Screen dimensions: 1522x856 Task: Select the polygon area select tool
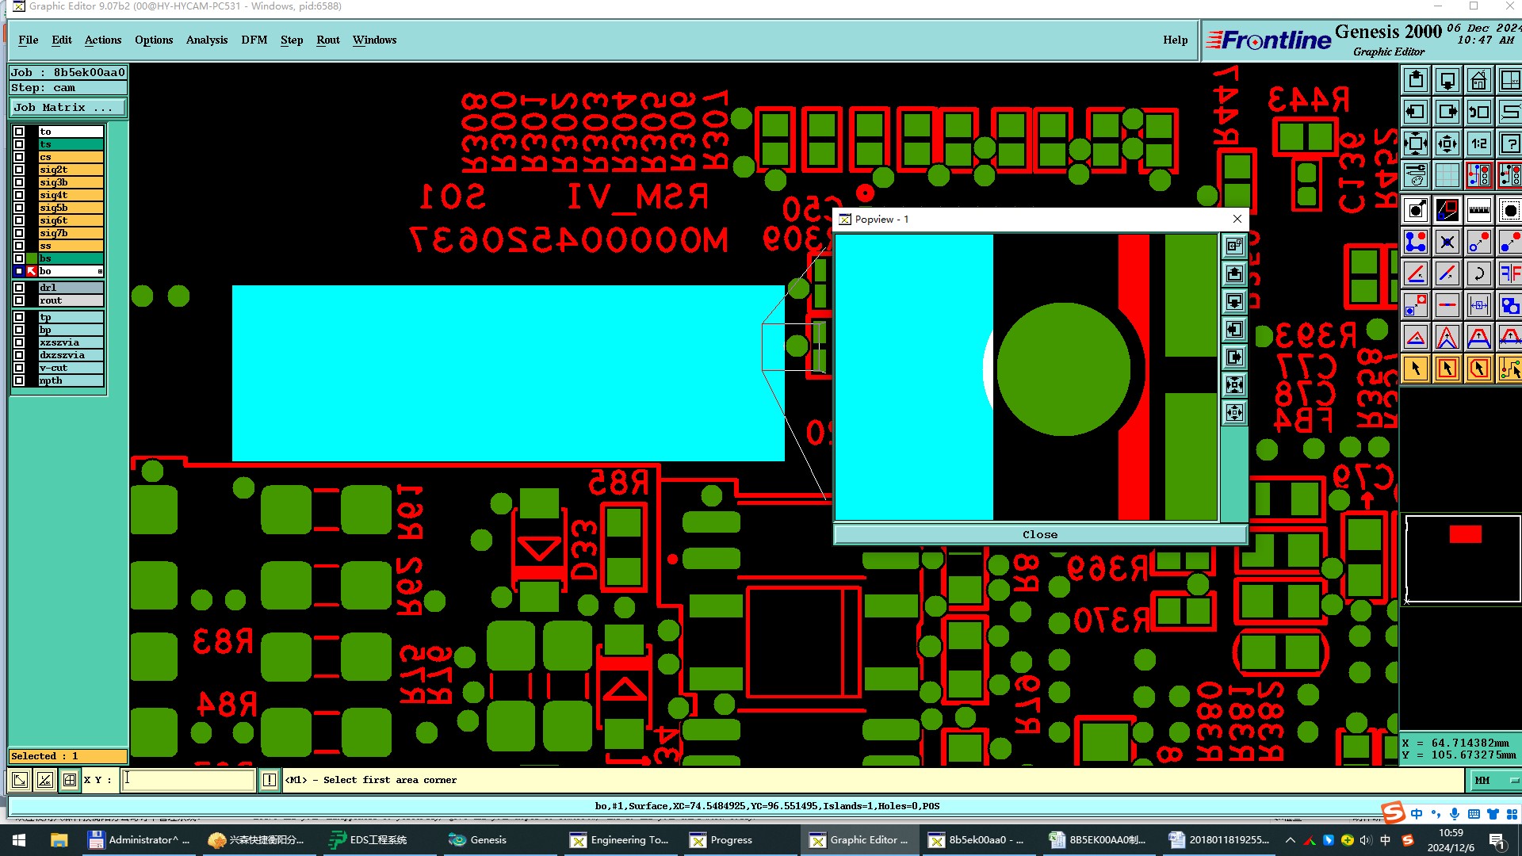pyautogui.click(x=1479, y=369)
